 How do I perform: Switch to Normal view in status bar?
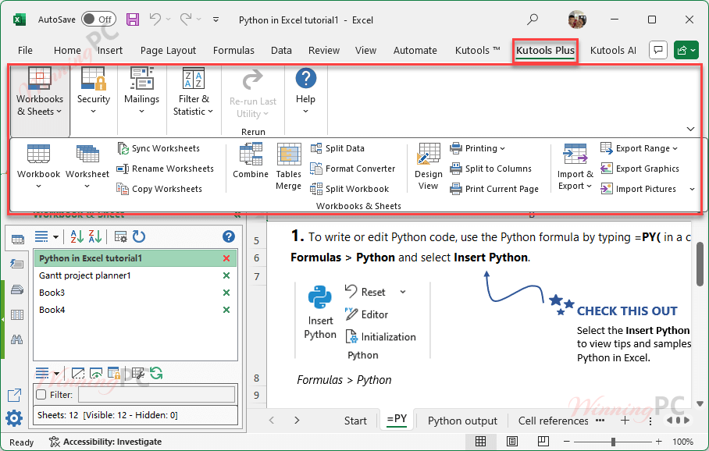tap(480, 441)
